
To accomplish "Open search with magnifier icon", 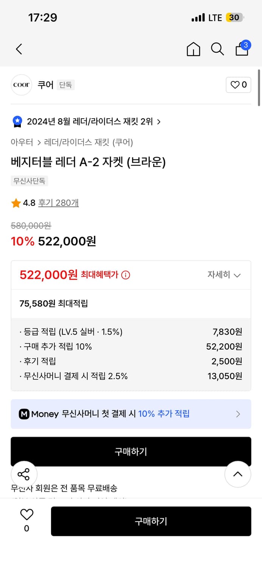I will (217, 49).
